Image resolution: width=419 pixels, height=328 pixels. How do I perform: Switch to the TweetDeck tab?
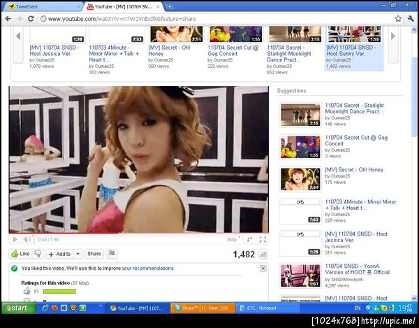pyautogui.click(x=43, y=7)
